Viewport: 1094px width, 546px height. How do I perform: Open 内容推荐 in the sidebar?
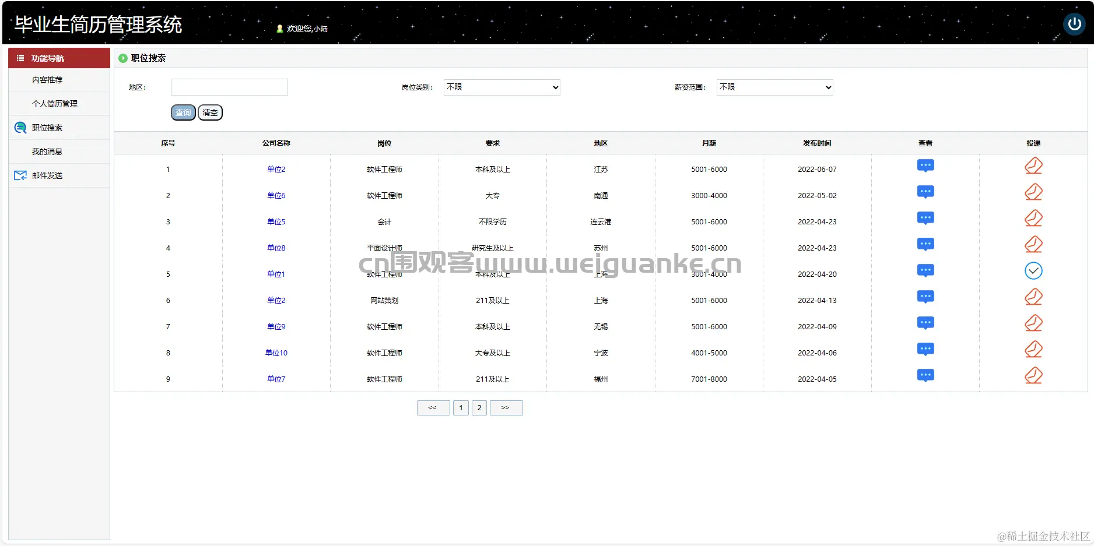[47, 80]
